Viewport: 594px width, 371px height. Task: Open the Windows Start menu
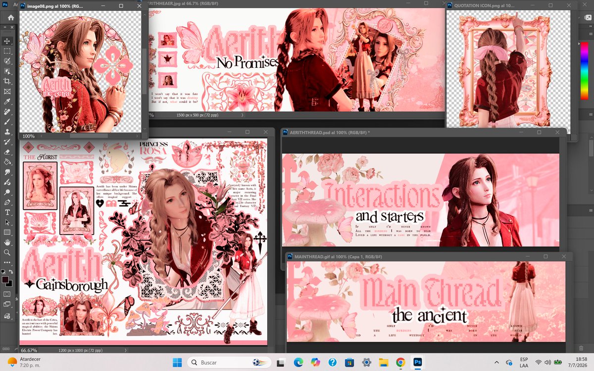point(177,363)
